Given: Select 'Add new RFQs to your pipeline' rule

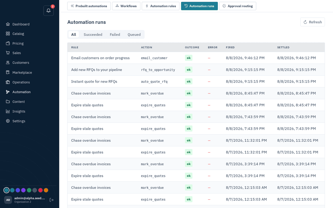Looking at the screenshot, I should (97, 70).
